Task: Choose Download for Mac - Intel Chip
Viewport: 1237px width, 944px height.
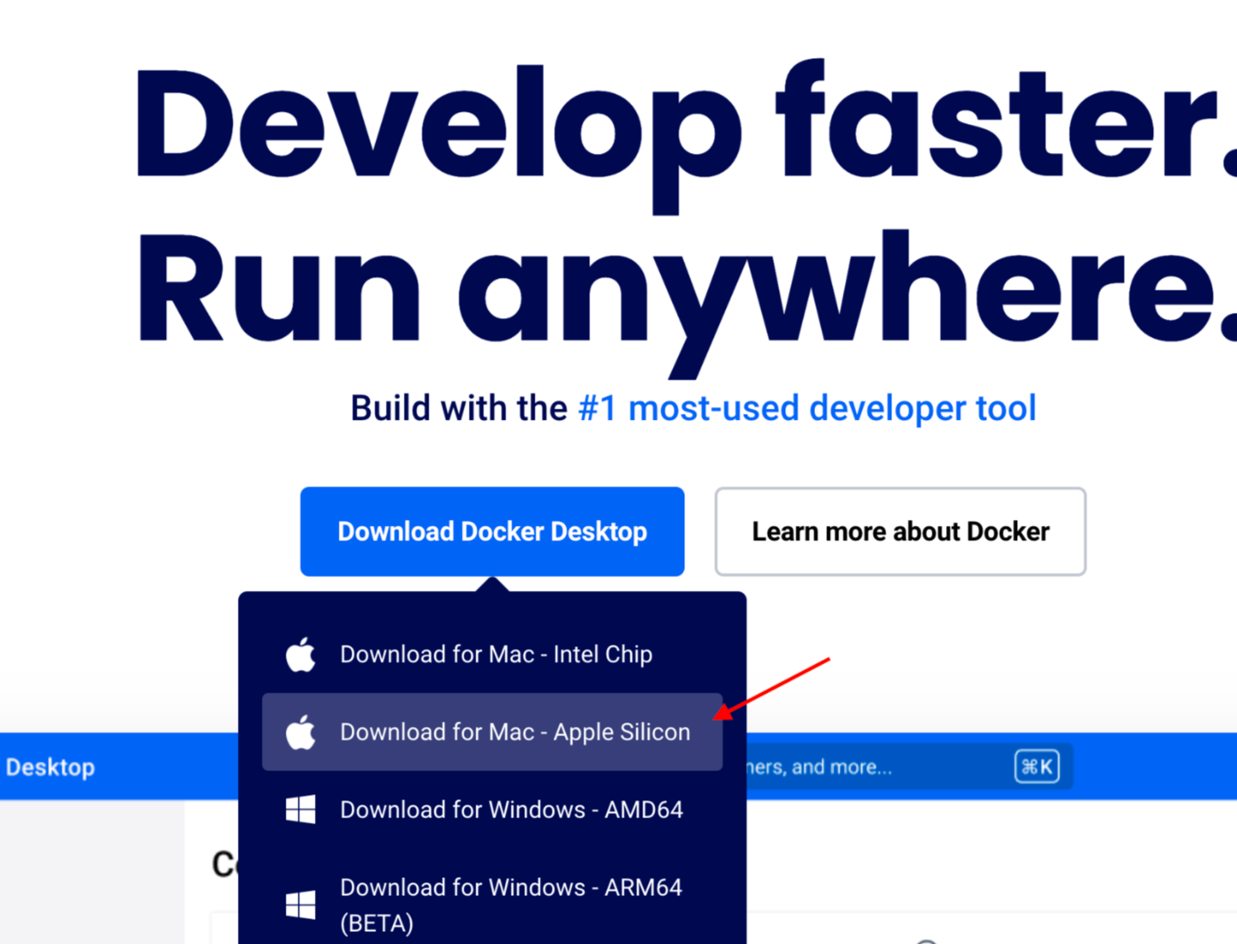Action: [x=495, y=655]
